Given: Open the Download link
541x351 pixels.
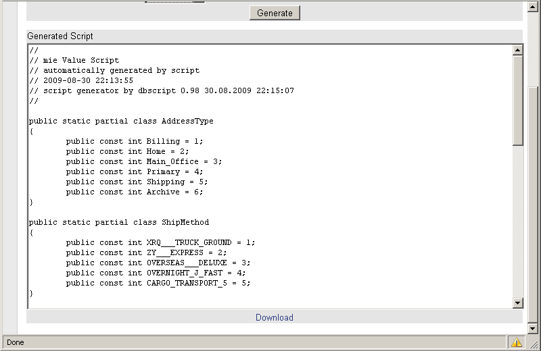Looking at the screenshot, I should tap(275, 317).
